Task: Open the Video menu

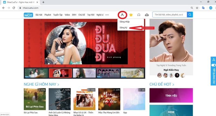Action: coord(67,15)
